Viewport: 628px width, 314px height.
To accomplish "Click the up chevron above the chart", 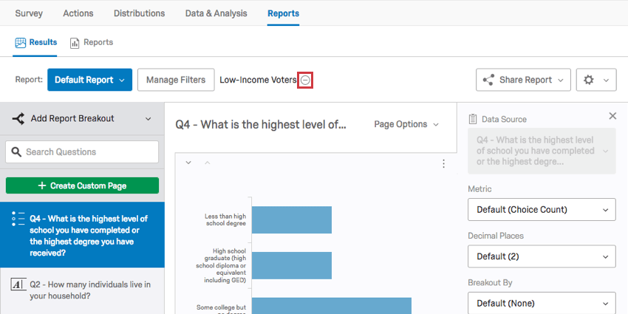I will 207,163.
